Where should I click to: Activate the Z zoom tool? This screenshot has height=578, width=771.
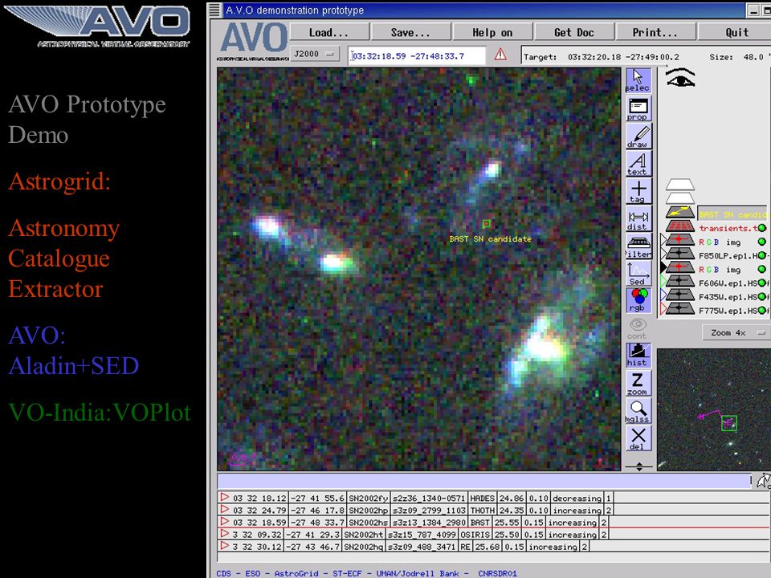click(x=638, y=383)
